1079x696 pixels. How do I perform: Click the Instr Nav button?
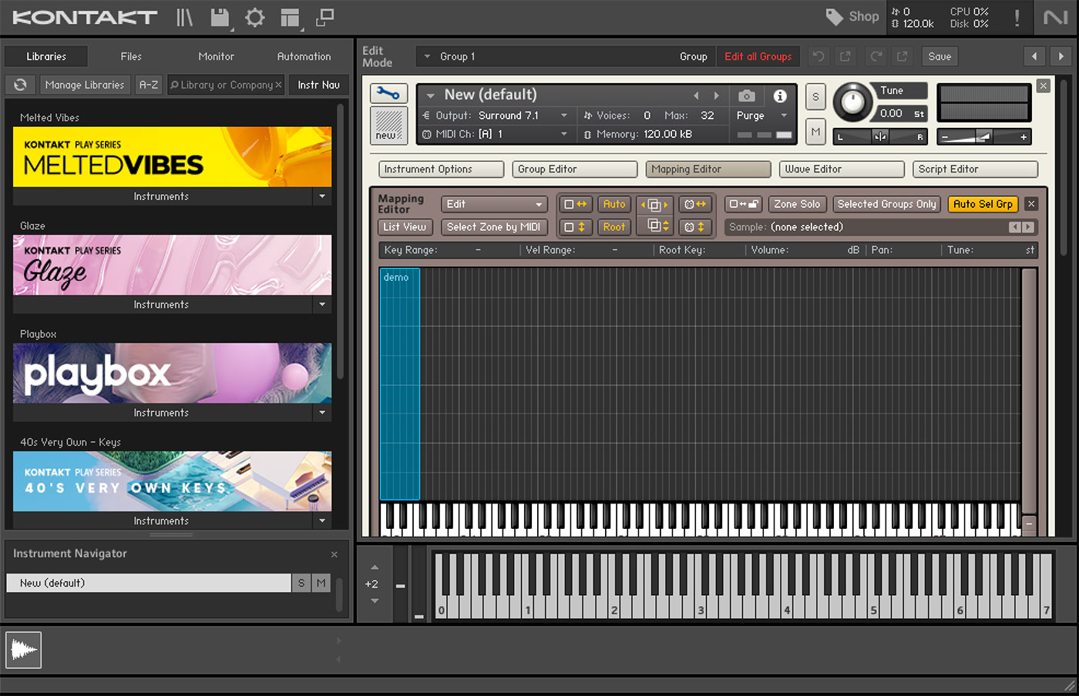(318, 85)
